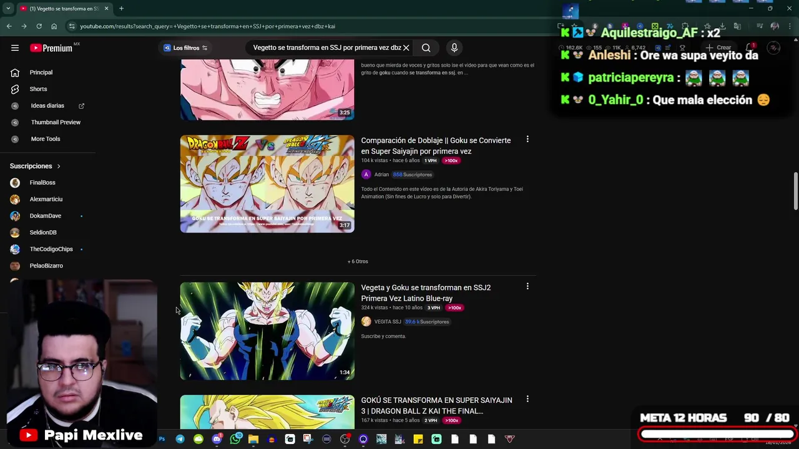Open the VEGITA SSJ channel name link

click(x=388, y=322)
